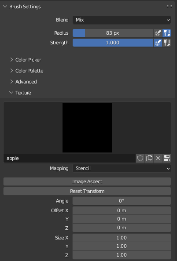Open texture properties toggle icon beside apple

(167, 158)
